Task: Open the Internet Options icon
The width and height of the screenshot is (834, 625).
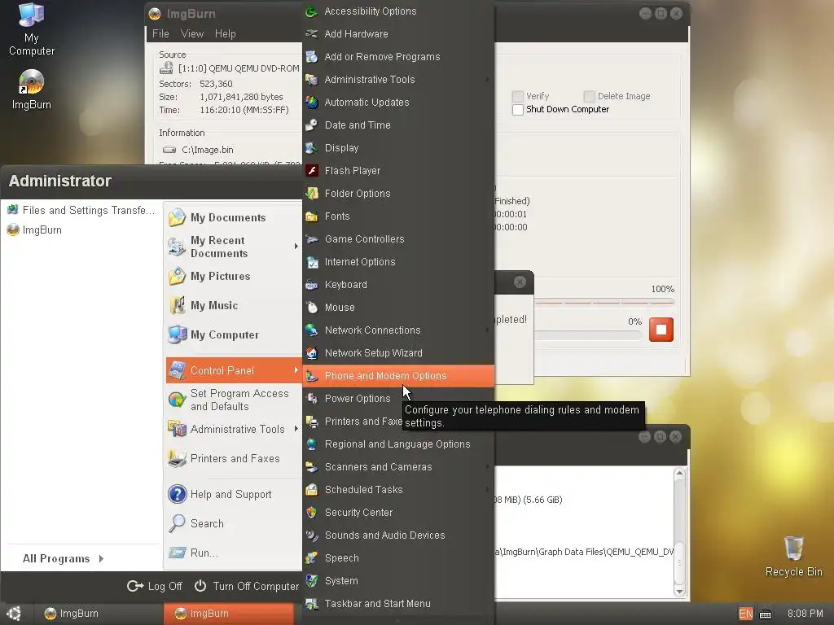Action: (x=312, y=262)
